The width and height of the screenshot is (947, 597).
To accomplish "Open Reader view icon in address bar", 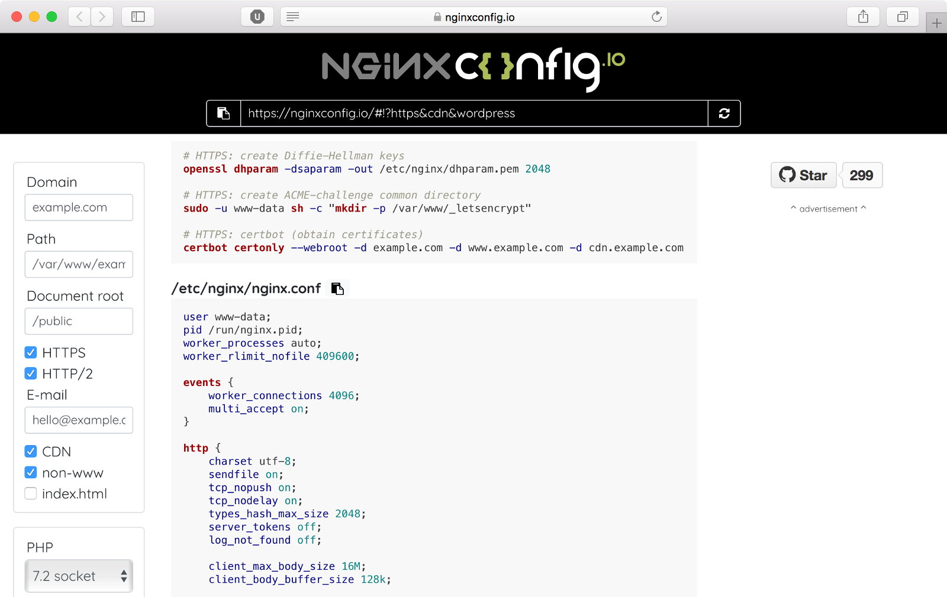I will (292, 17).
